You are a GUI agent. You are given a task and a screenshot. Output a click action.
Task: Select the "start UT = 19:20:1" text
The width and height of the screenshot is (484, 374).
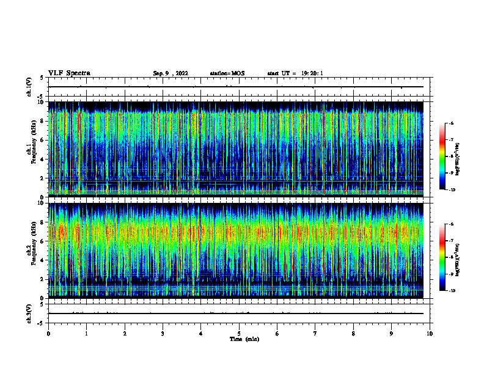coord(295,73)
